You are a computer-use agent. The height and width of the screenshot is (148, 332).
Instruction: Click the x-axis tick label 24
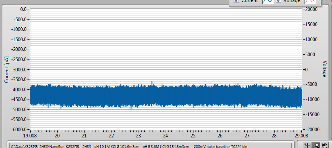(x=166, y=135)
